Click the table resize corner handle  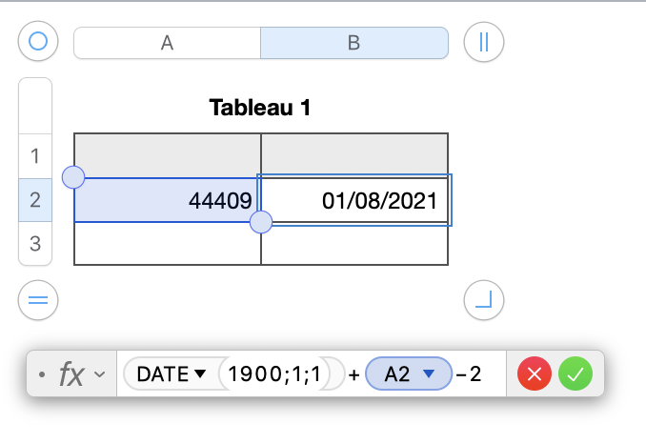click(x=484, y=300)
